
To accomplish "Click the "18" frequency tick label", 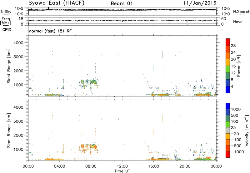I will point(21,19).
